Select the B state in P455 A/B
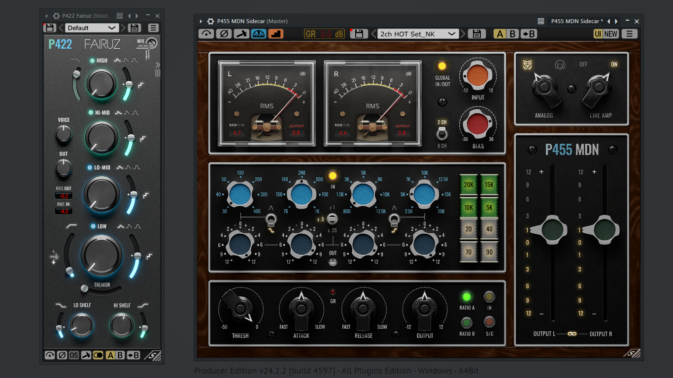This screenshot has width=673, height=378. [512, 33]
